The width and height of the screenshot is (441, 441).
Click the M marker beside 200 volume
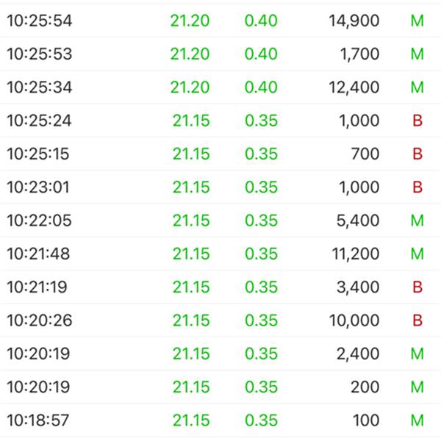(x=417, y=387)
